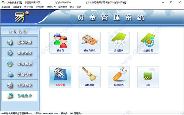Open the 基础设置 menu
This screenshot has width=184, height=115.
(x=6, y=7)
